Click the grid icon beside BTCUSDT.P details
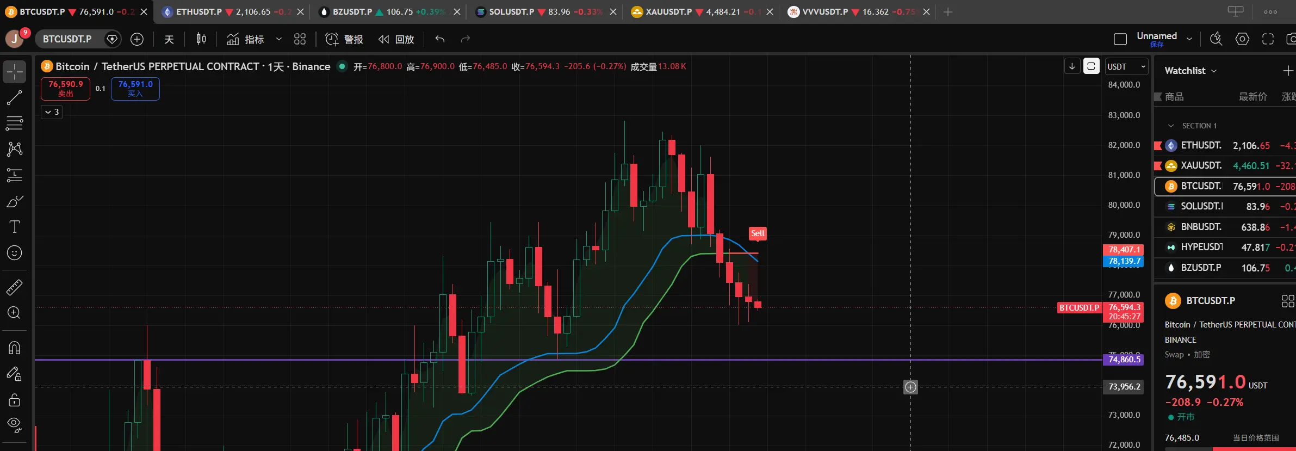 coord(1288,301)
